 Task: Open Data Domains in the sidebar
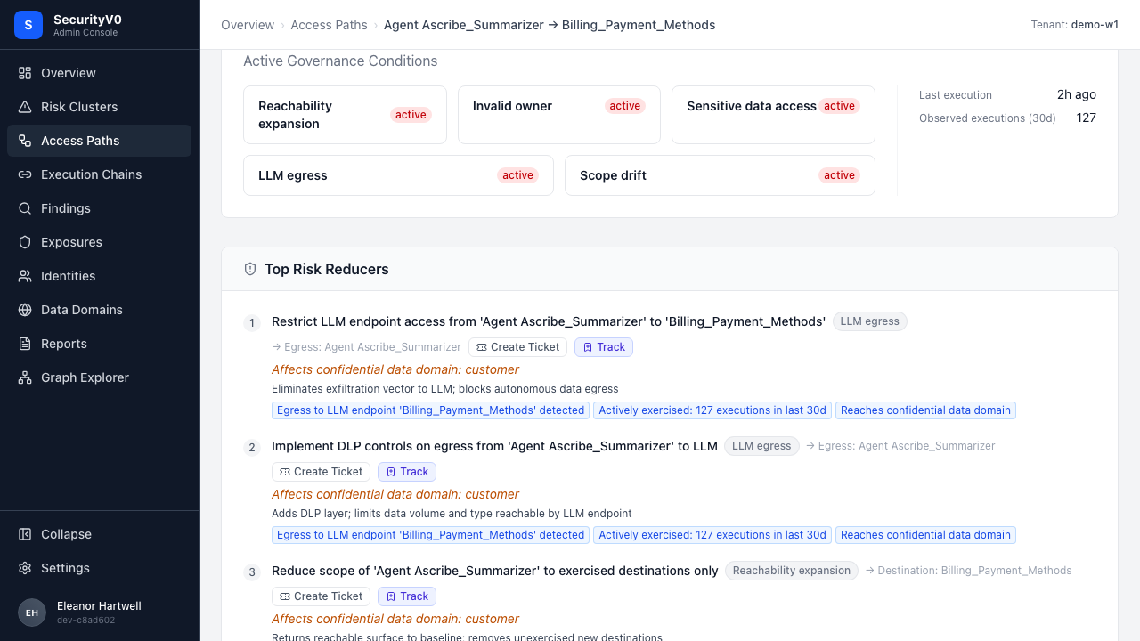pos(99,310)
